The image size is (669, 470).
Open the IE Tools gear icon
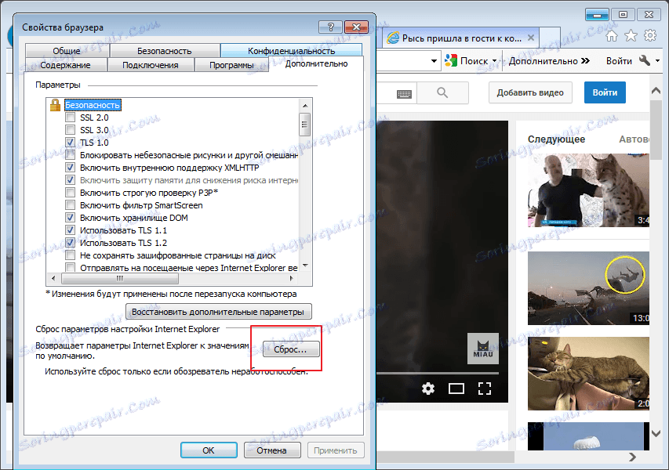click(650, 36)
